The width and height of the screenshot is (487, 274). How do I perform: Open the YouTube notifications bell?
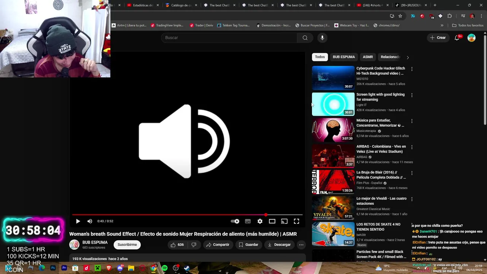pyautogui.click(x=457, y=38)
